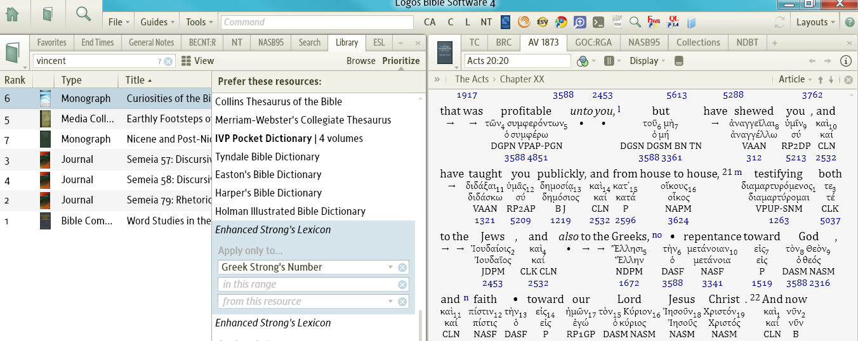Switch to the NDBT tab
Viewport: 858px width, 341px height.
click(x=747, y=42)
